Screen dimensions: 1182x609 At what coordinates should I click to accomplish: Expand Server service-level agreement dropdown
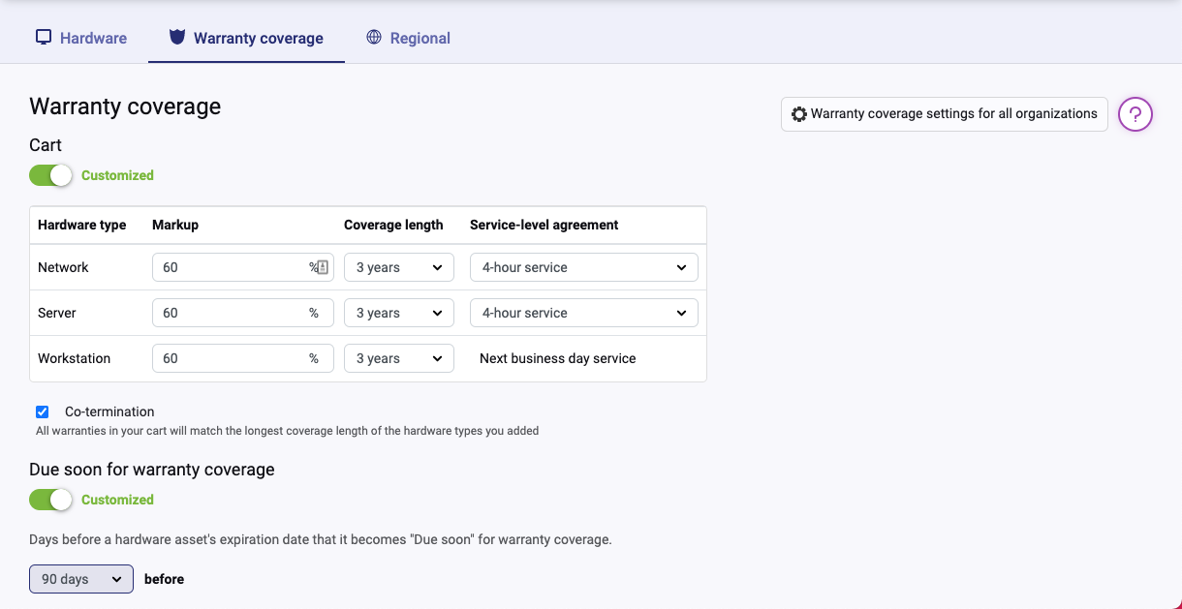(x=583, y=313)
